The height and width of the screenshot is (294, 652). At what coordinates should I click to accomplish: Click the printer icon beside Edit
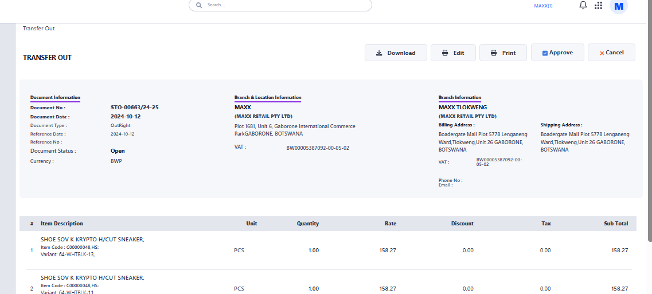pyautogui.click(x=445, y=53)
